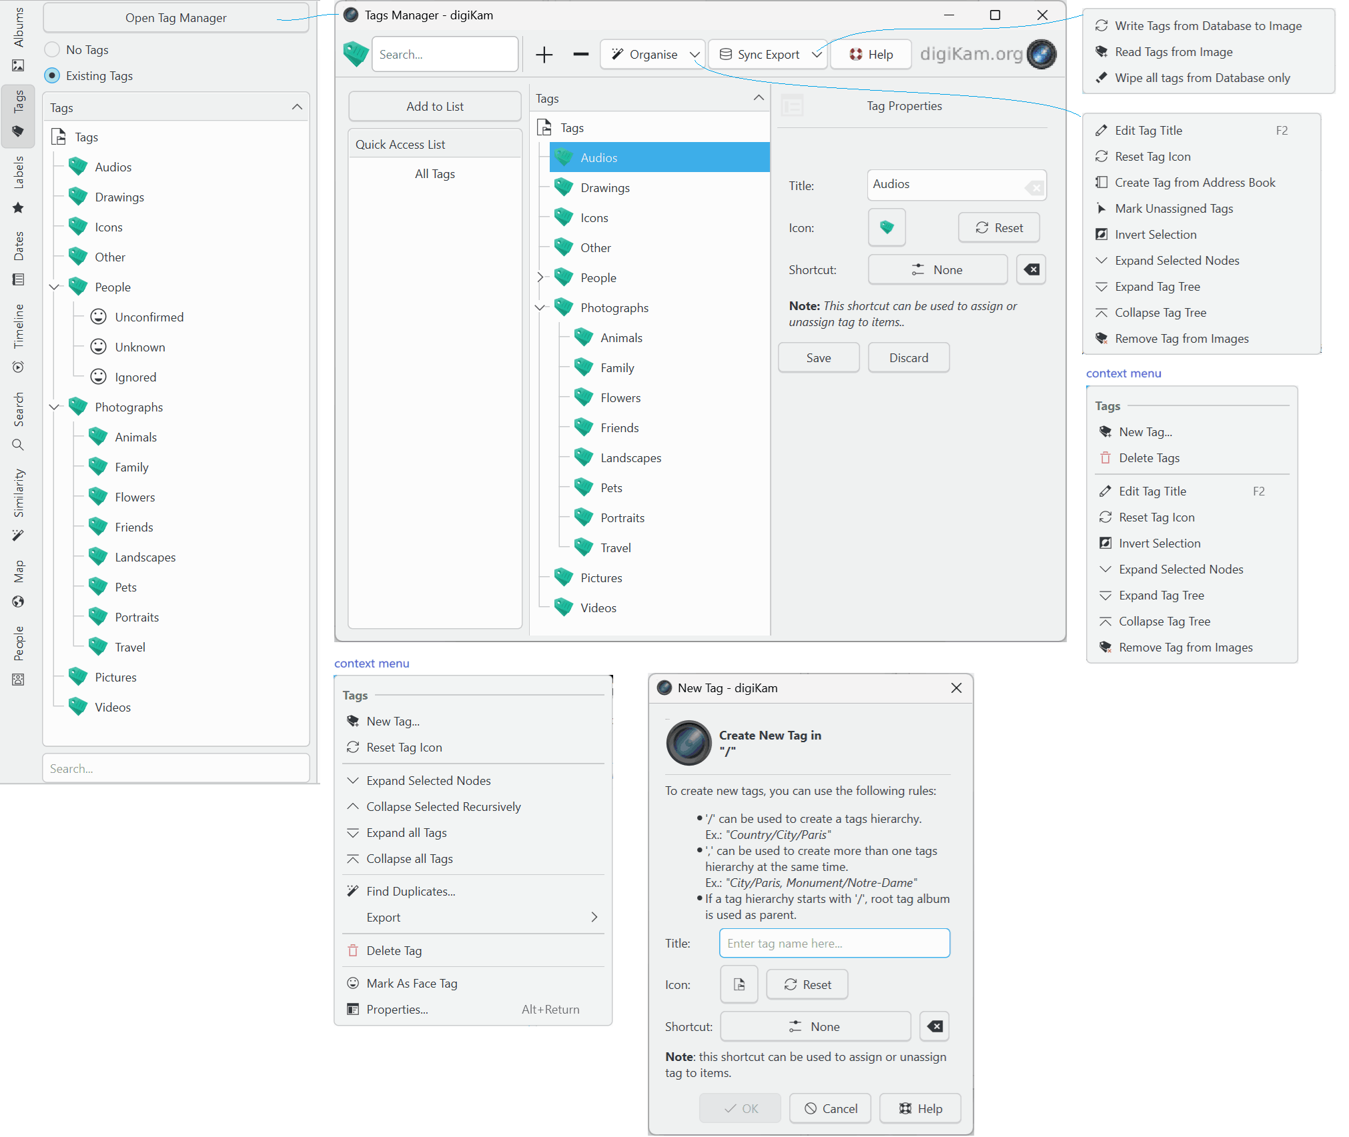The height and width of the screenshot is (1137, 1349).
Task: Clear the shortcut using the backspace icon in Tag Properties
Action: click(1031, 270)
